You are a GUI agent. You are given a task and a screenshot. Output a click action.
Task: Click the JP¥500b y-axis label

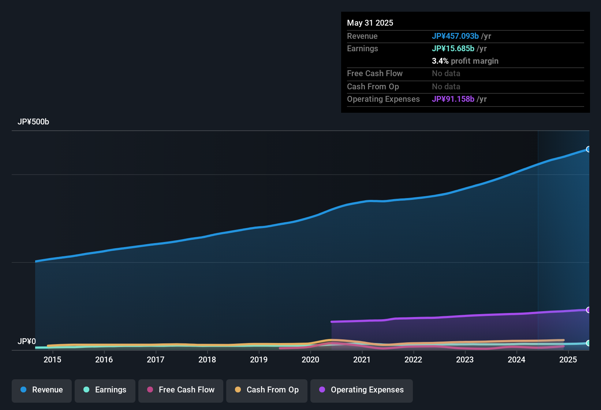[x=33, y=122]
